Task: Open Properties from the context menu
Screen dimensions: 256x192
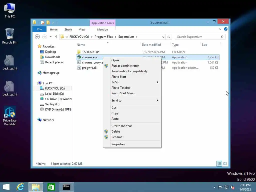Action: click(x=118, y=144)
